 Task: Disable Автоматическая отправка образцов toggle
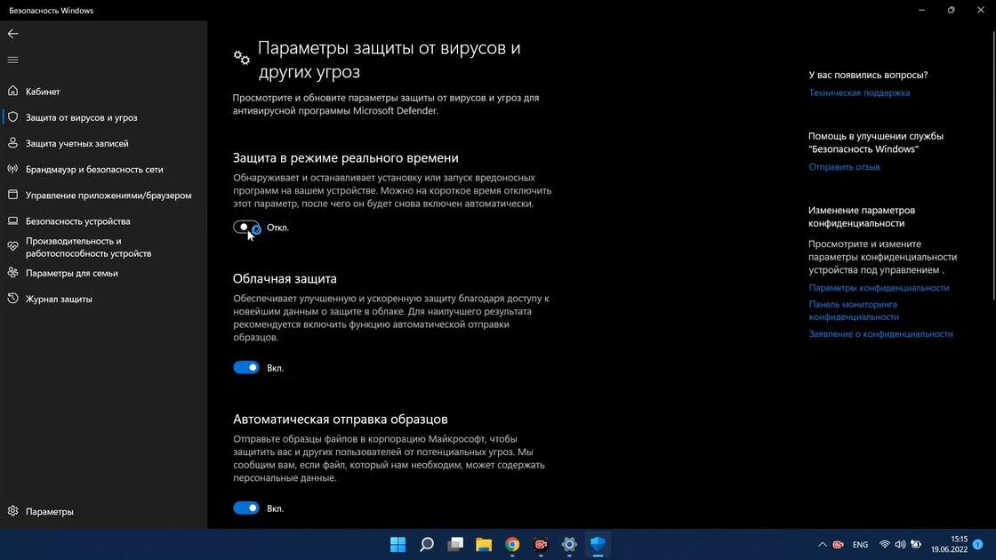[x=245, y=508]
